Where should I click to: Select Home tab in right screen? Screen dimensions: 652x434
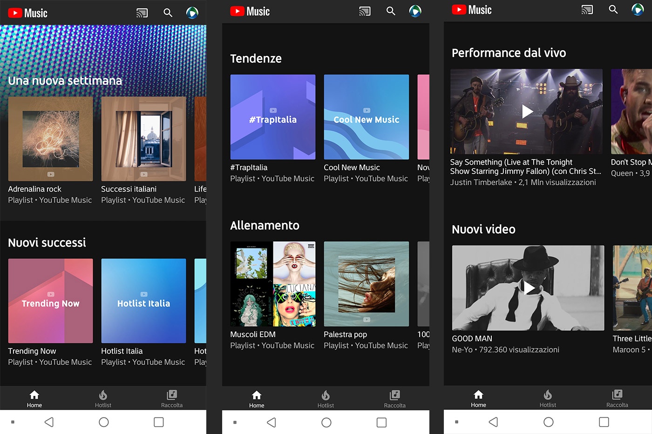[478, 399]
